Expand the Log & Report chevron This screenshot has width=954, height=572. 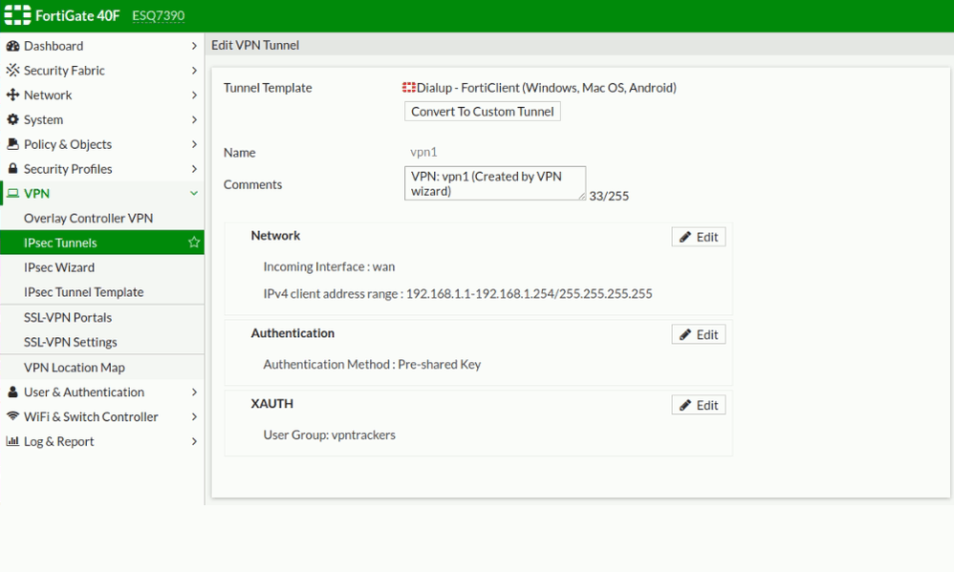[x=194, y=441]
